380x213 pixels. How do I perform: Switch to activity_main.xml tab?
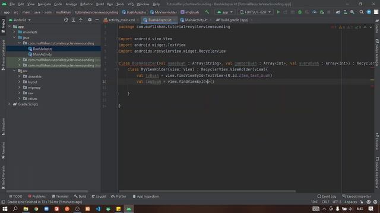click(121, 20)
